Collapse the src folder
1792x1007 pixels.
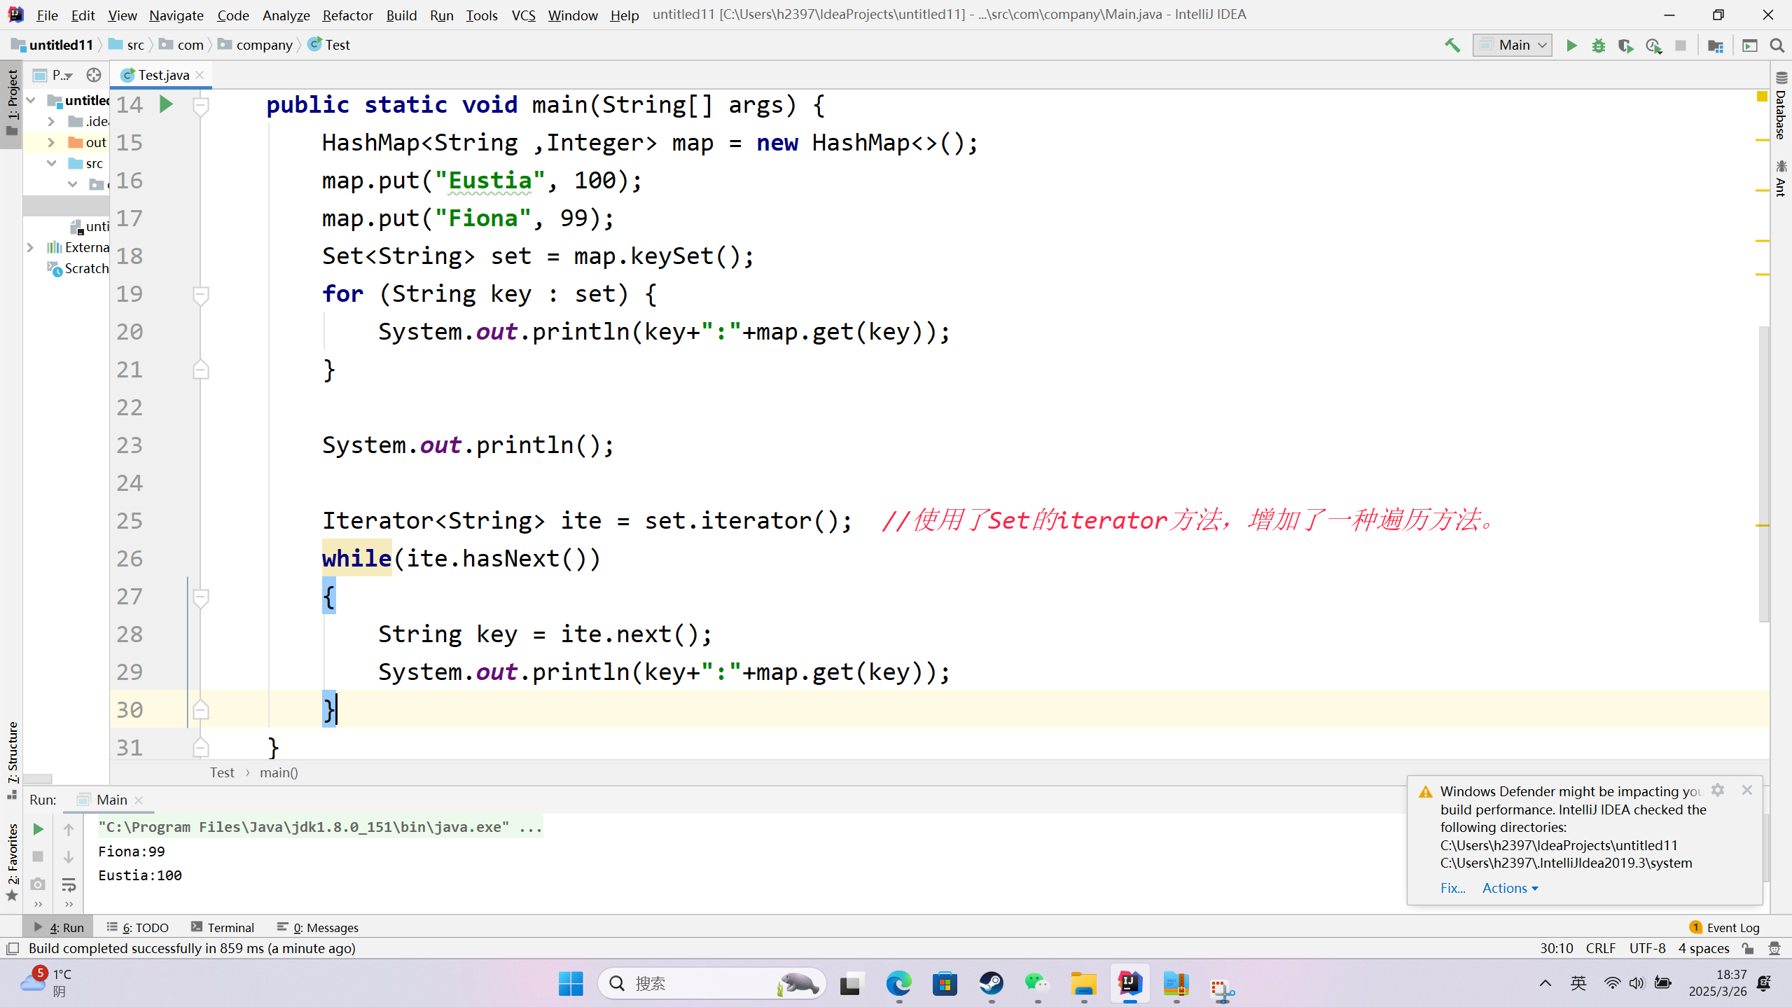coord(51,163)
